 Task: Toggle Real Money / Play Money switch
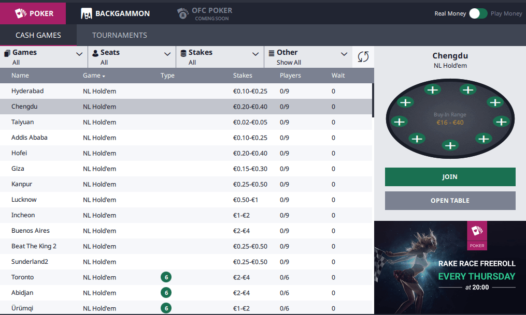point(478,13)
